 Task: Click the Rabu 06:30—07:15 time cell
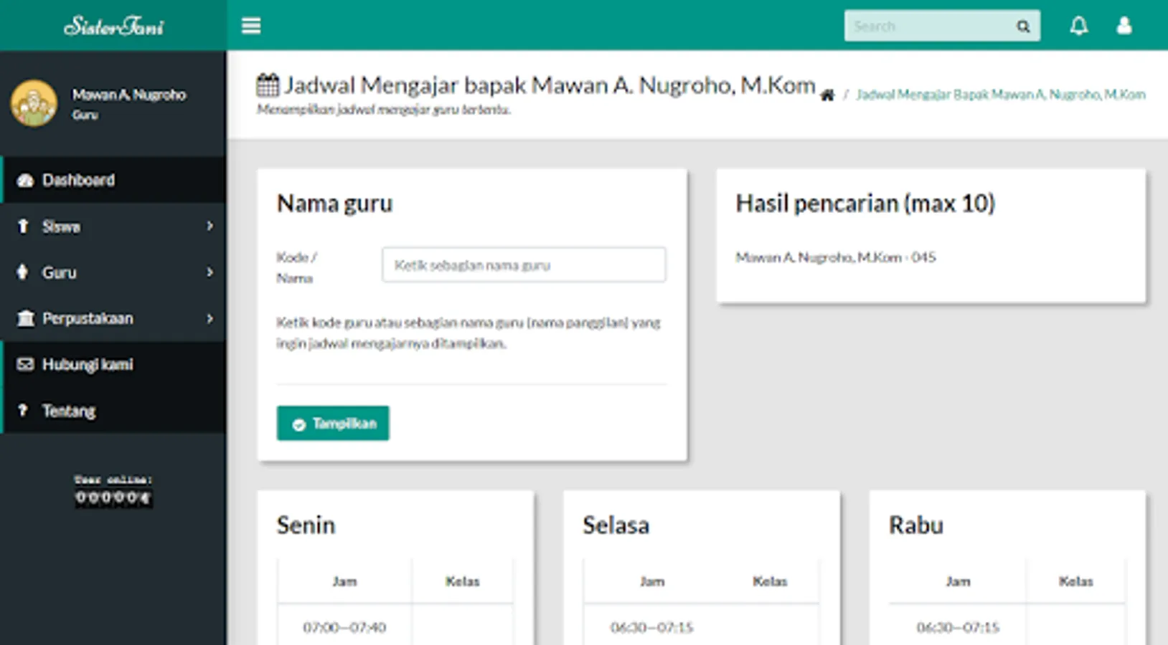(x=958, y=628)
